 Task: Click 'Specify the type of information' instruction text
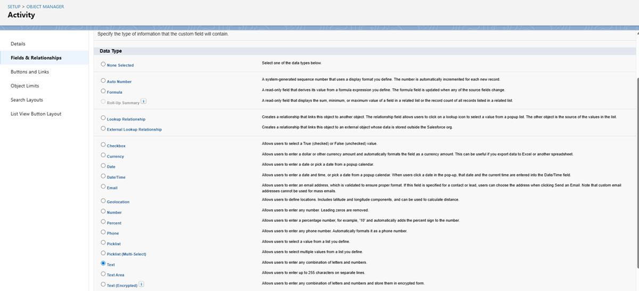pyautogui.click(x=163, y=34)
